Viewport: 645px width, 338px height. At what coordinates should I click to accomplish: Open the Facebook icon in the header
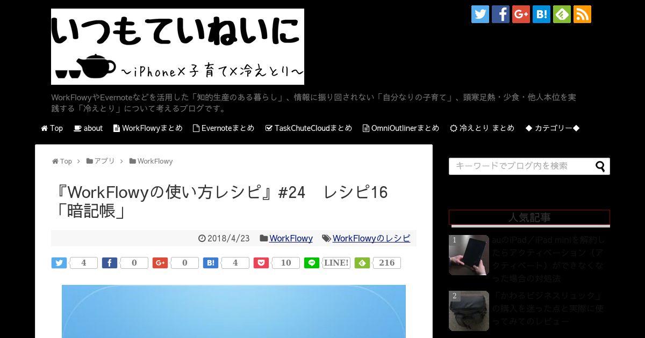click(x=500, y=14)
